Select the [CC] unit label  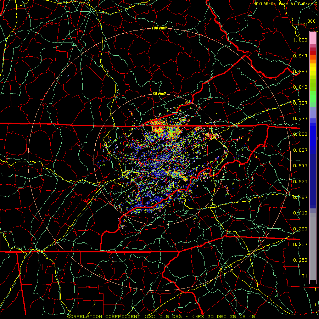(x=303, y=24)
